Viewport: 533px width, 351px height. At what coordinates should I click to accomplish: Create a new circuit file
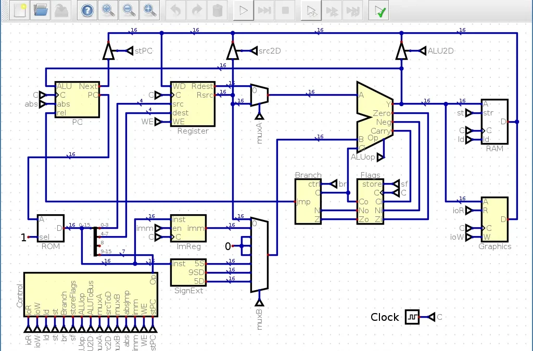coord(20,10)
